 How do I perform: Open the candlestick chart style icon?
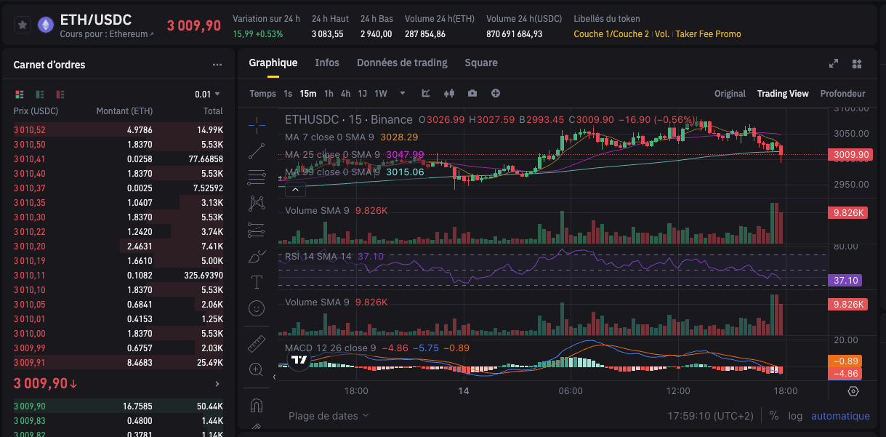coord(448,93)
